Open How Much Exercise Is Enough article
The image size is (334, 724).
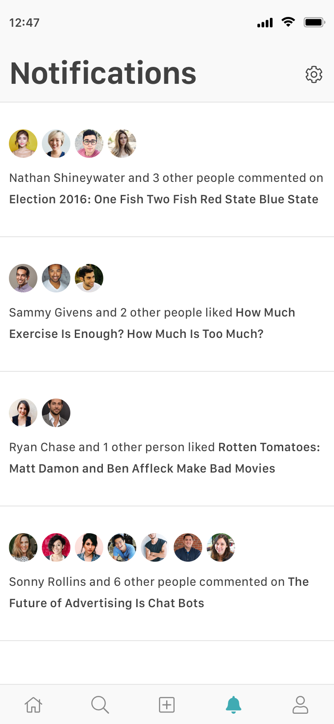(x=152, y=323)
